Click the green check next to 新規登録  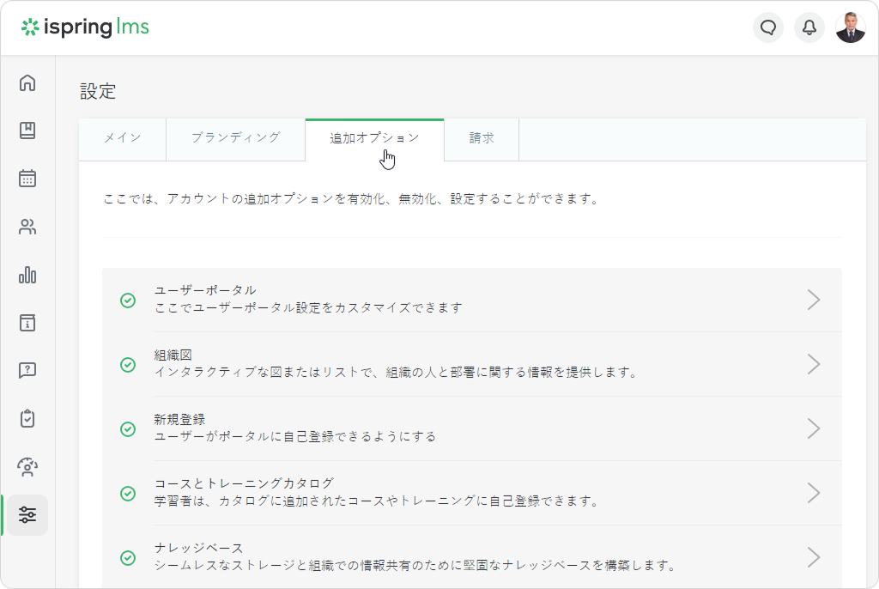pos(128,429)
